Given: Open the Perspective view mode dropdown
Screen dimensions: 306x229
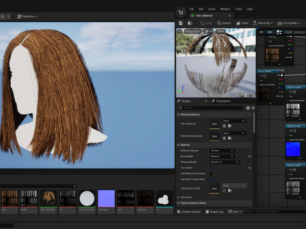Looking at the screenshot, I should pyautogui.click(x=193, y=31).
